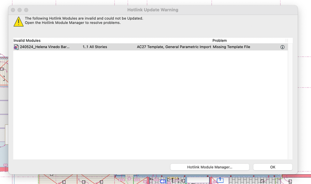Click the yellow warning triangle icon
The width and height of the screenshot is (311, 184).
18,21
